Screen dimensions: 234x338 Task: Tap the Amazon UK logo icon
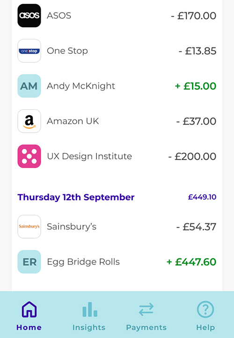click(29, 121)
